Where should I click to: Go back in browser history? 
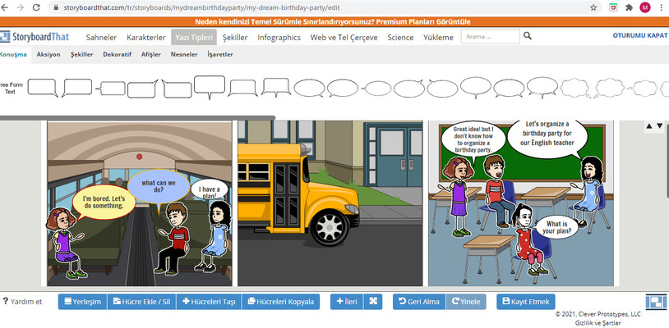click(x=4, y=7)
